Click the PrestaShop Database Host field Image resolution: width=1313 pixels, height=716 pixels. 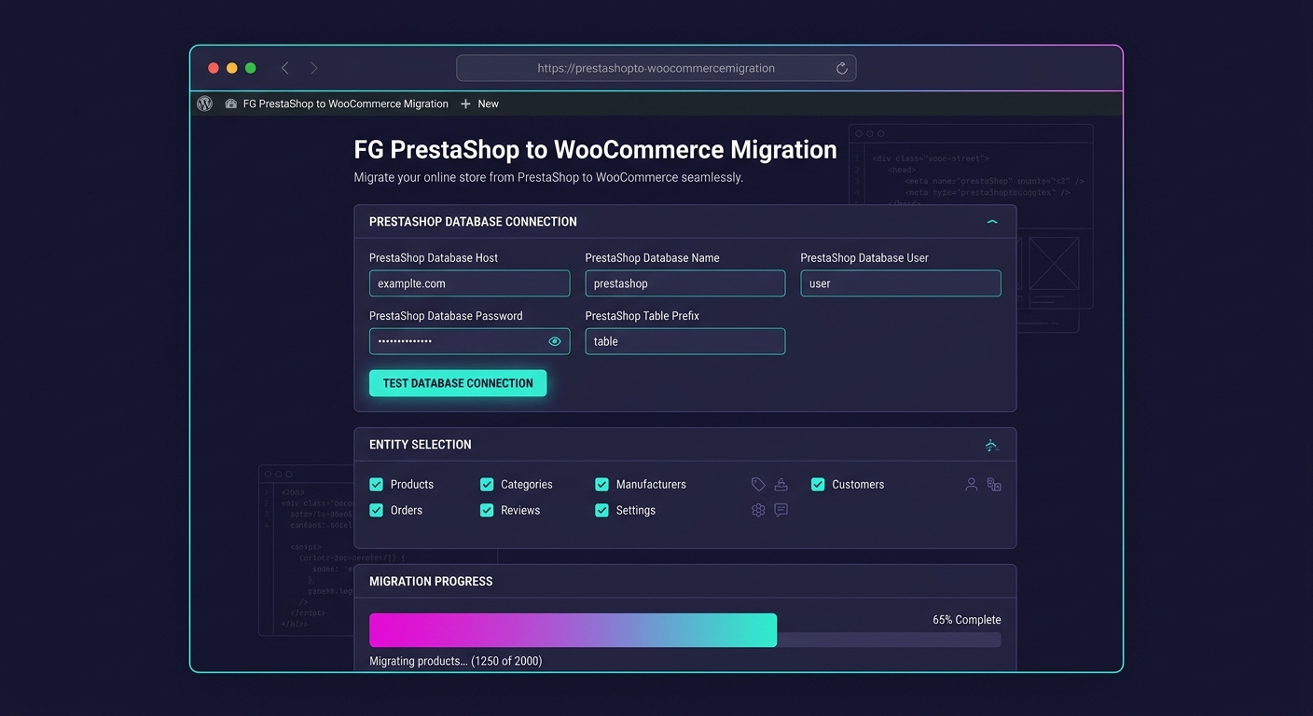[x=469, y=283]
